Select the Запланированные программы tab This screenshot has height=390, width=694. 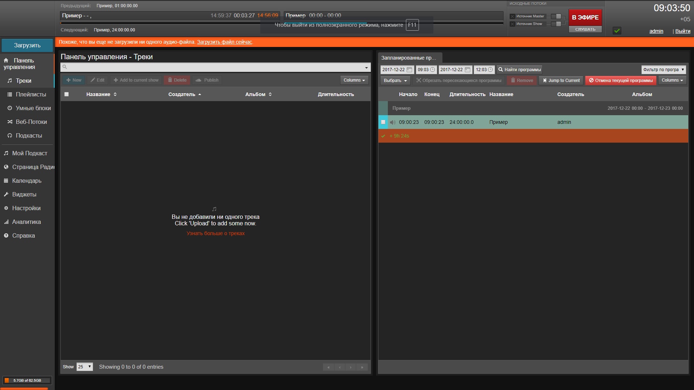coord(409,58)
